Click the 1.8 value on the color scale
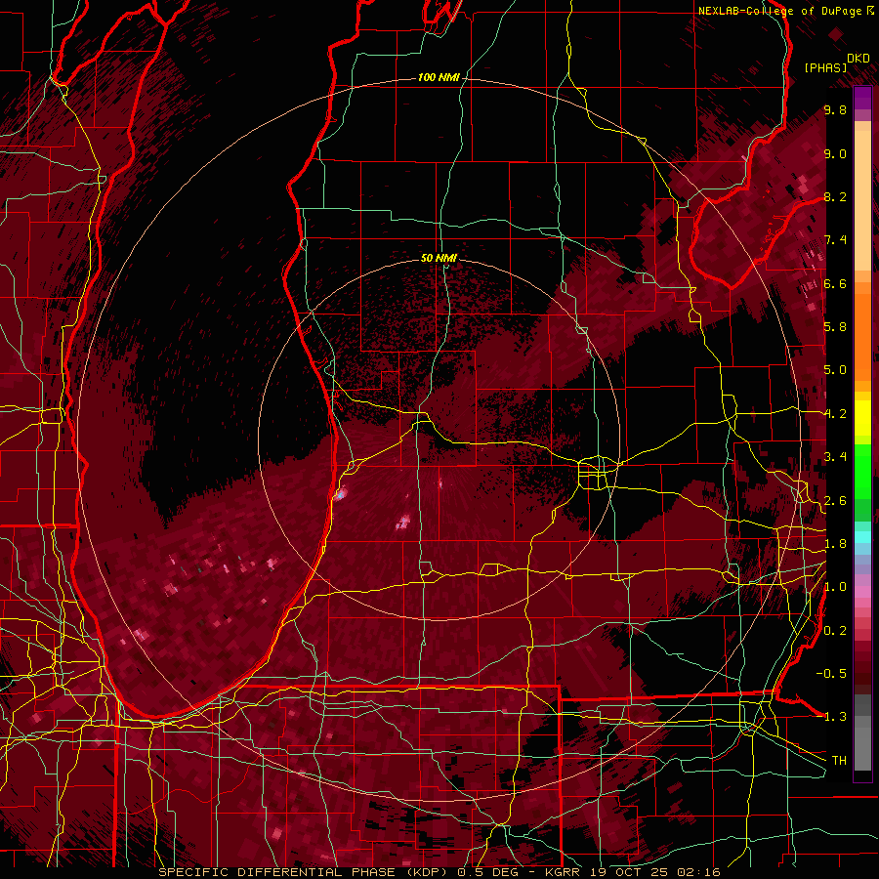Image resolution: width=879 pixels, height=879 pixels. [x=835, y=544]
